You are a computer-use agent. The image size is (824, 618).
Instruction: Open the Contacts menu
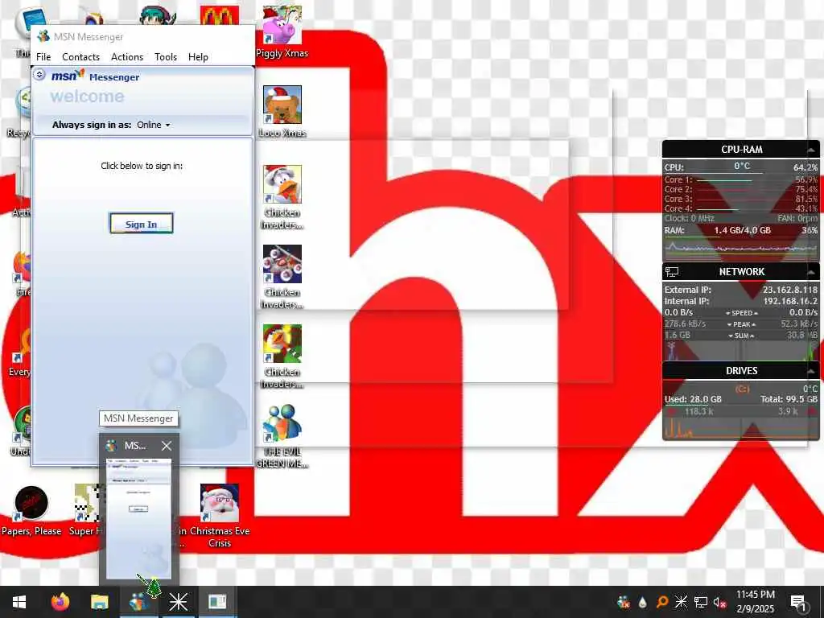(81, 57)
